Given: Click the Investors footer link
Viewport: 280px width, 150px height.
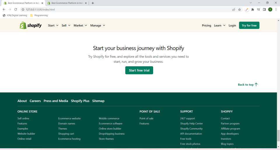Looking at the screenshot, I should [226, 139].
